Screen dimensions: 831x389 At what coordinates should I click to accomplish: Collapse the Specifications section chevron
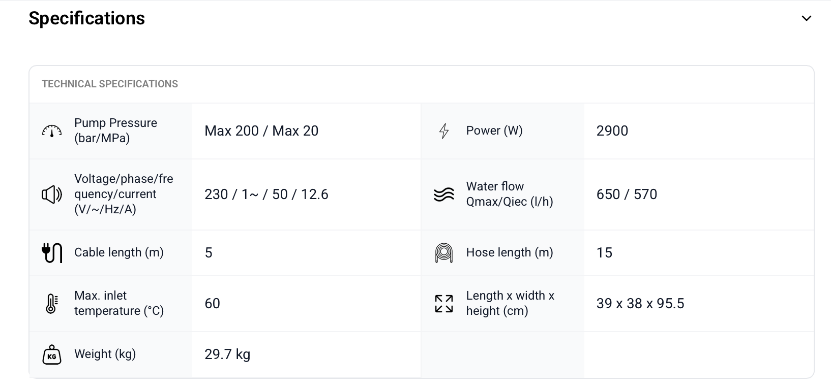806,19
